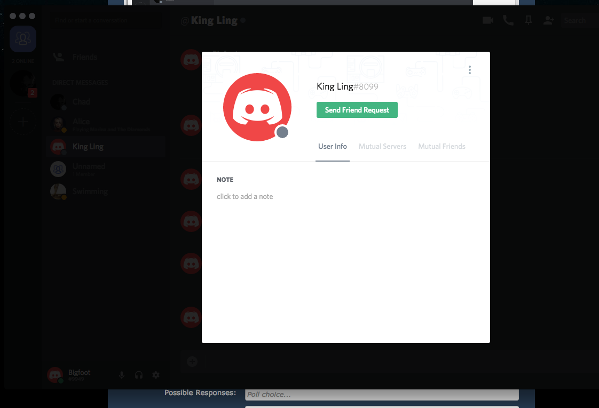599x408 pixels.
Task: Click King Ling's large profile avatar
Action: 257,107
